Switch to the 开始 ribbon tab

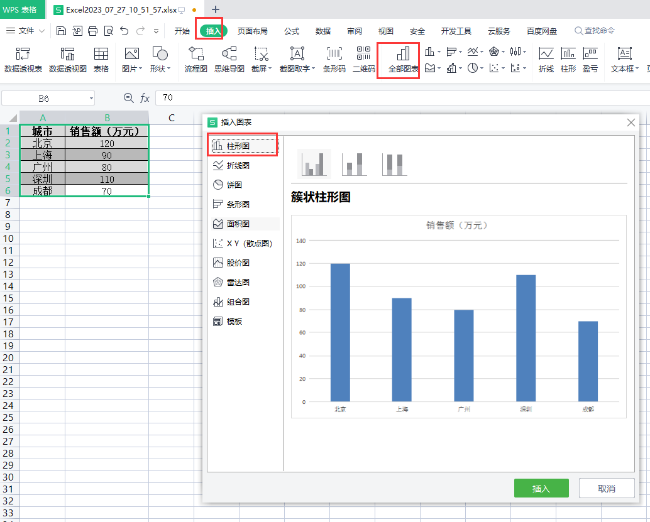[182, 31]
